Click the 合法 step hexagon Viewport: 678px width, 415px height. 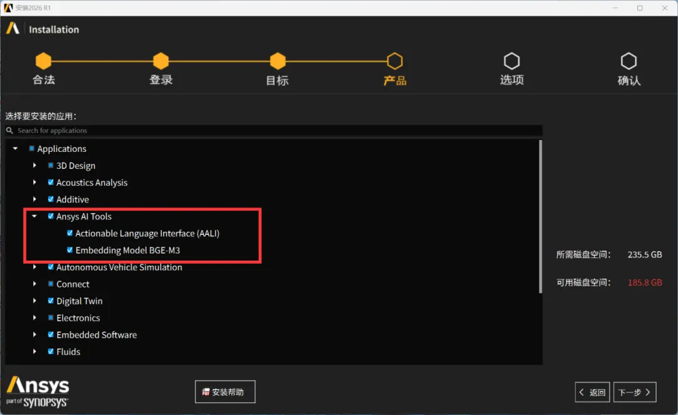tap(43, 61)
